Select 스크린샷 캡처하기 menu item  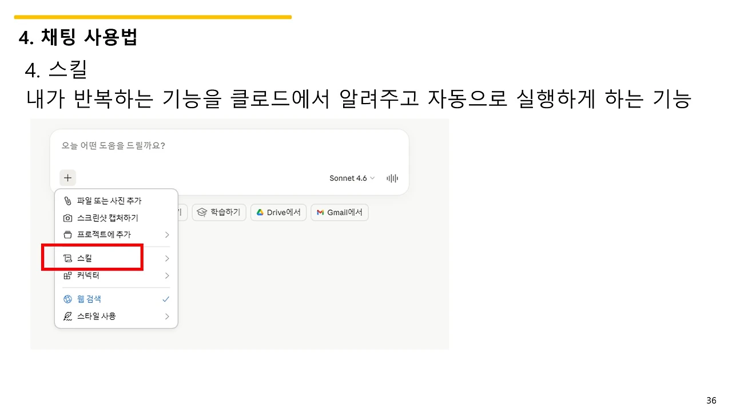click(x=116, y=218)
